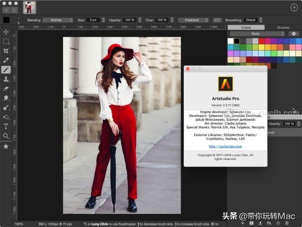The height and width of the screenshot is (227, 302).
Task: Click the Smoothing Global button
Action: [x=250, y=20]
